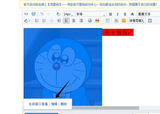Insert an ordered numbered list
This screenshot has height=114, width=160.
click(x=44, y=21)
